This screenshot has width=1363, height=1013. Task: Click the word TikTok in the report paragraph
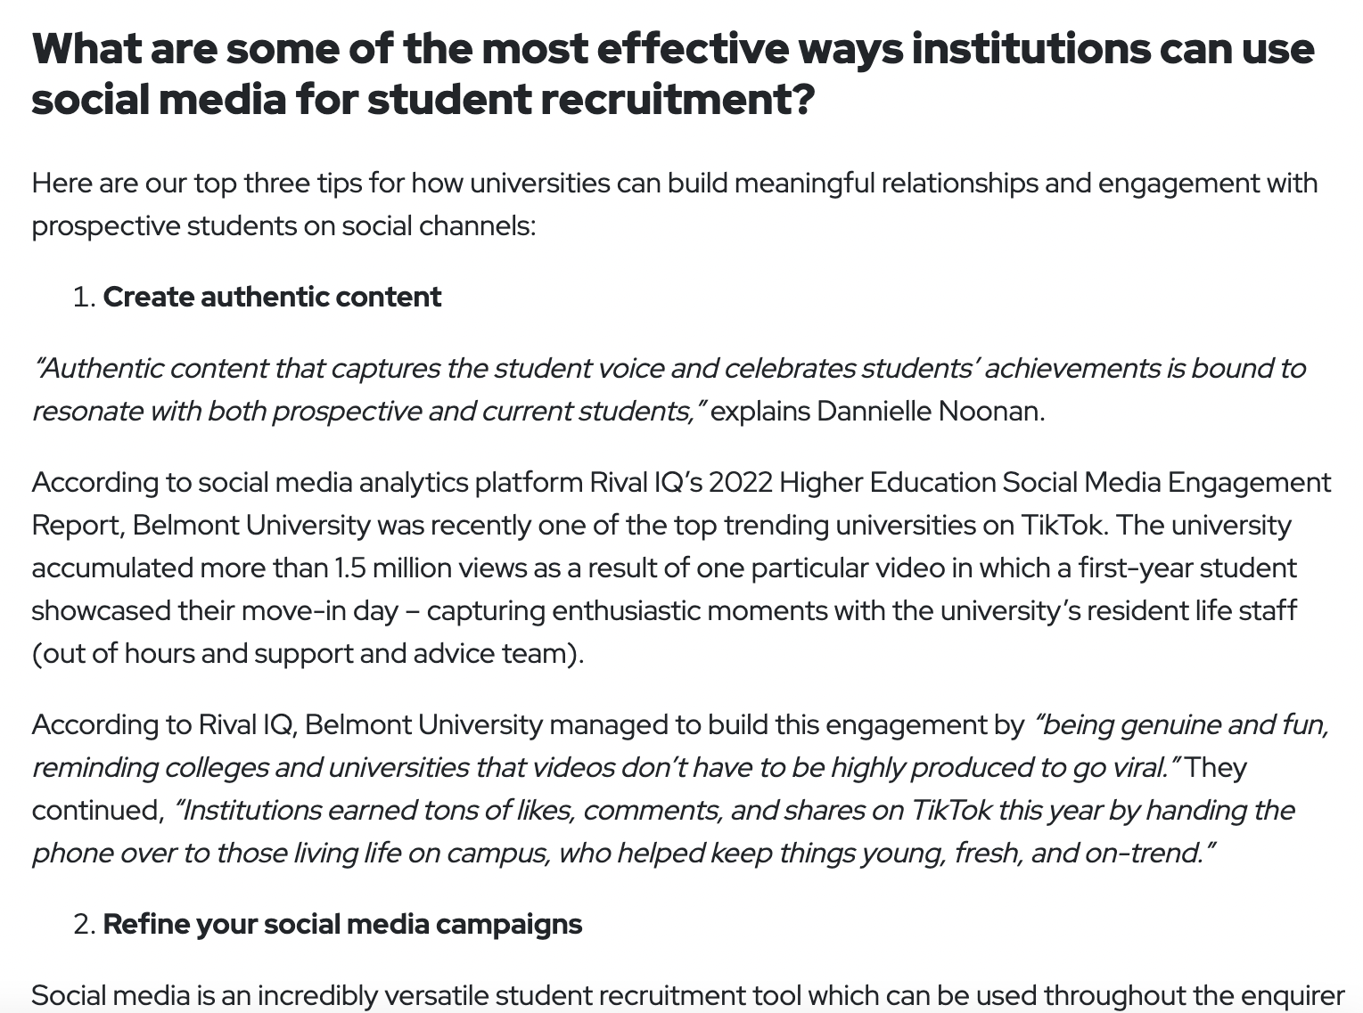1061,525
